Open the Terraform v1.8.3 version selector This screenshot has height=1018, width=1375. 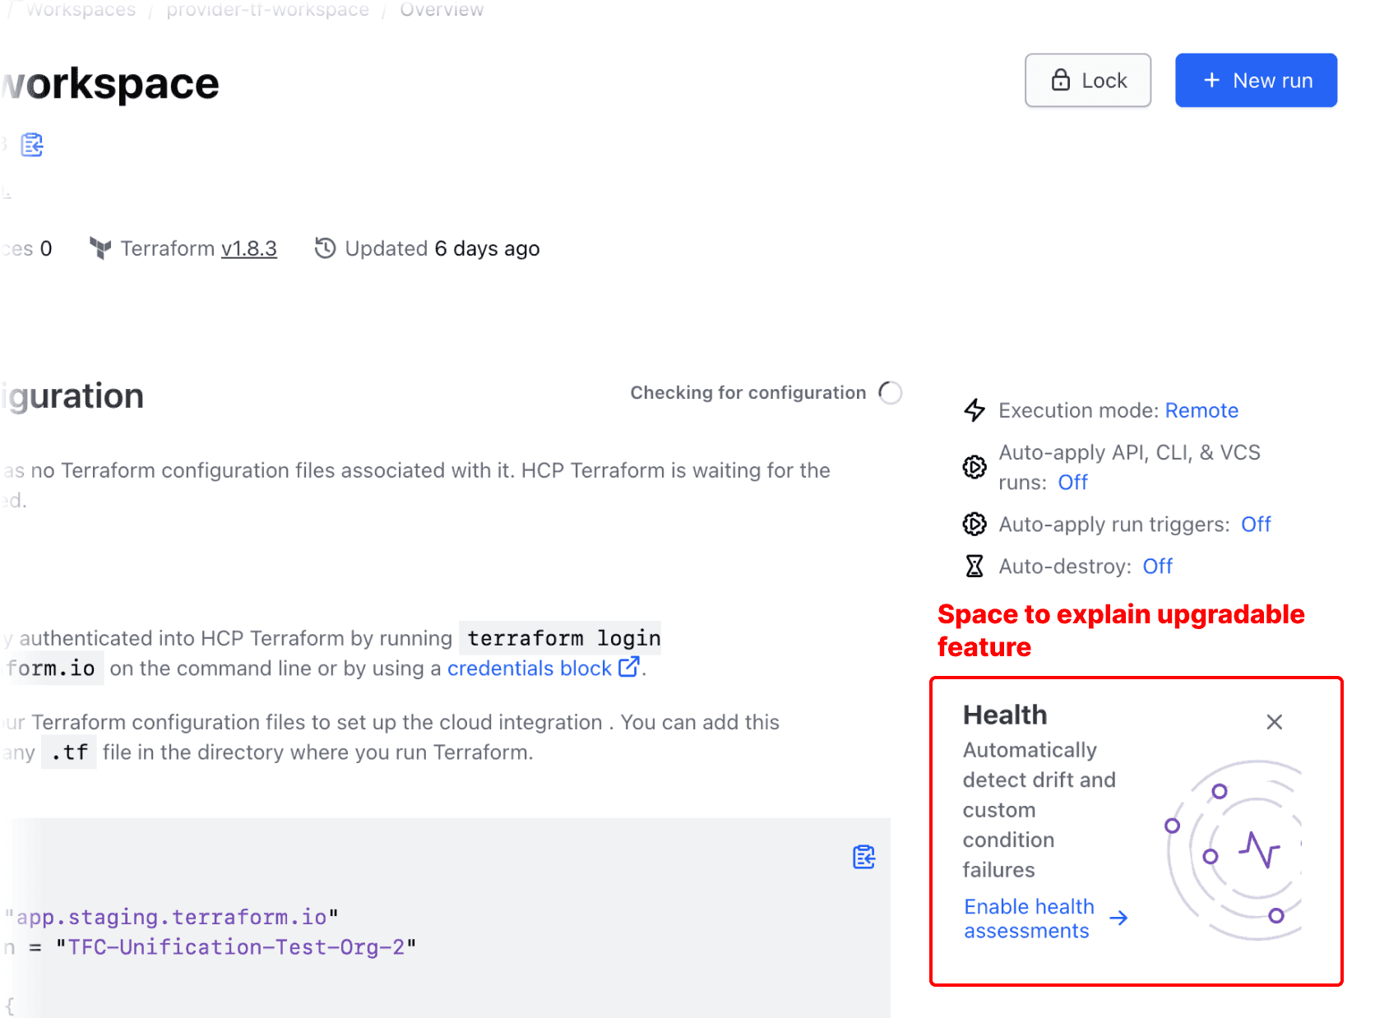click(248, 248)
